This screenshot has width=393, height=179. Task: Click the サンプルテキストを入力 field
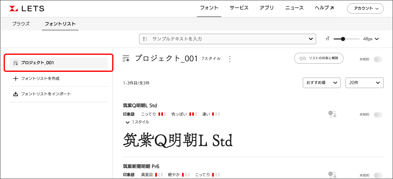click(227, 39)
